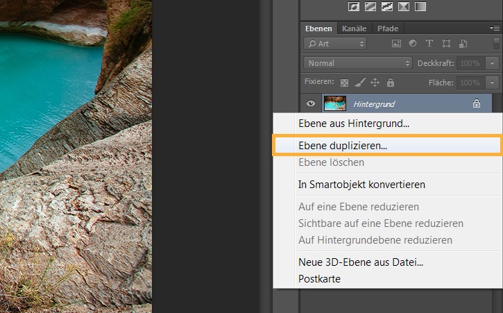
Task: Open the Art layer filter type dropdown
Action: coord(335,44)
